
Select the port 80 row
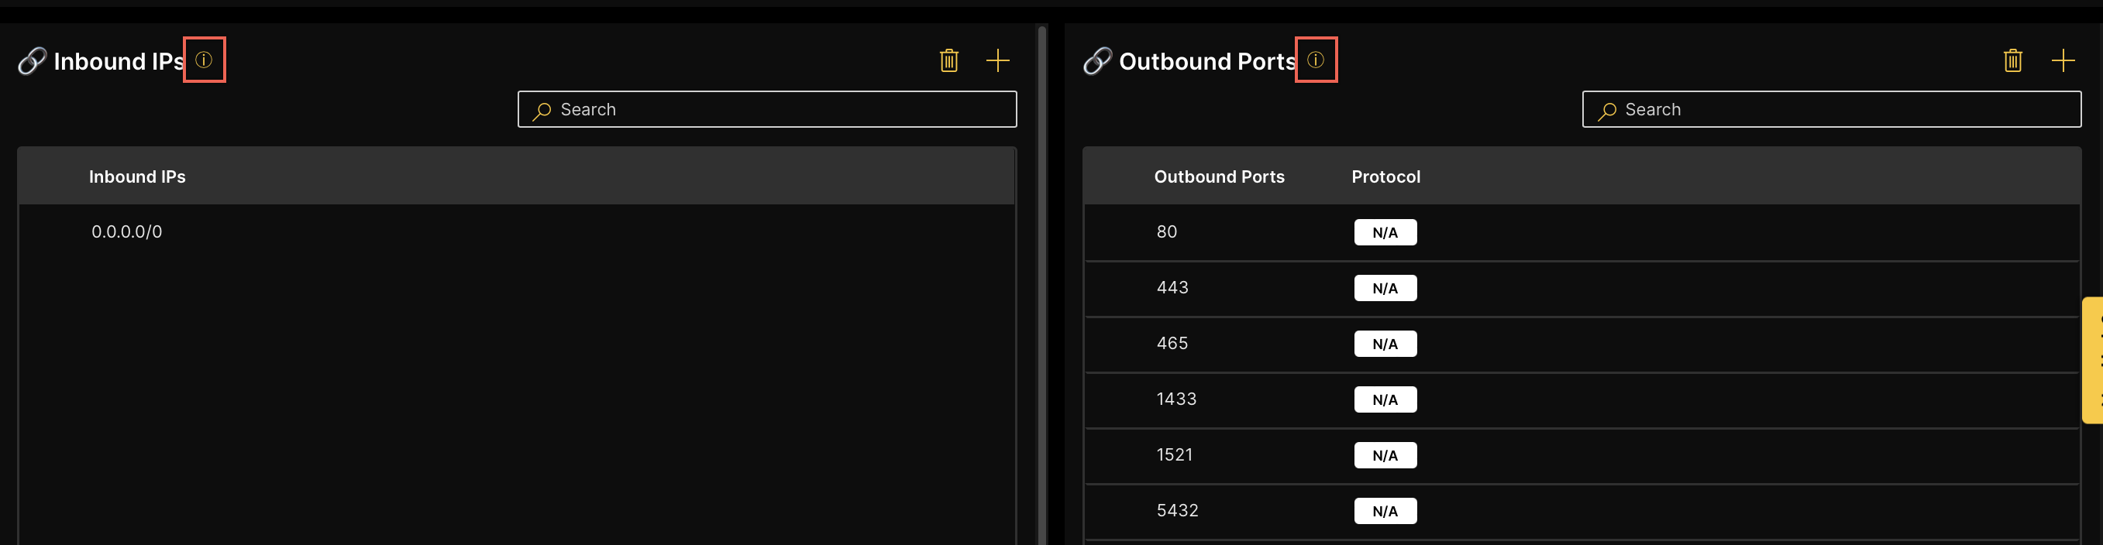1167,231
